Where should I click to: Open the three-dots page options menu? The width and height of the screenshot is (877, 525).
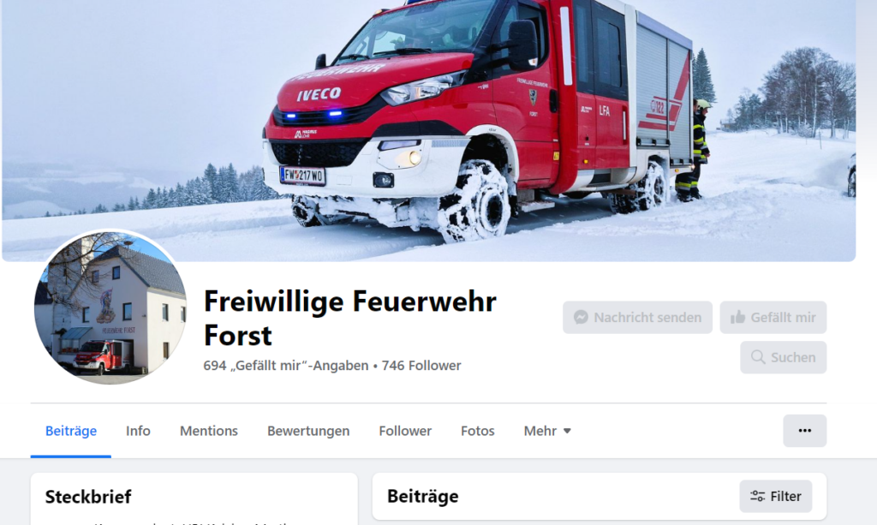click(x=804, y=431)
